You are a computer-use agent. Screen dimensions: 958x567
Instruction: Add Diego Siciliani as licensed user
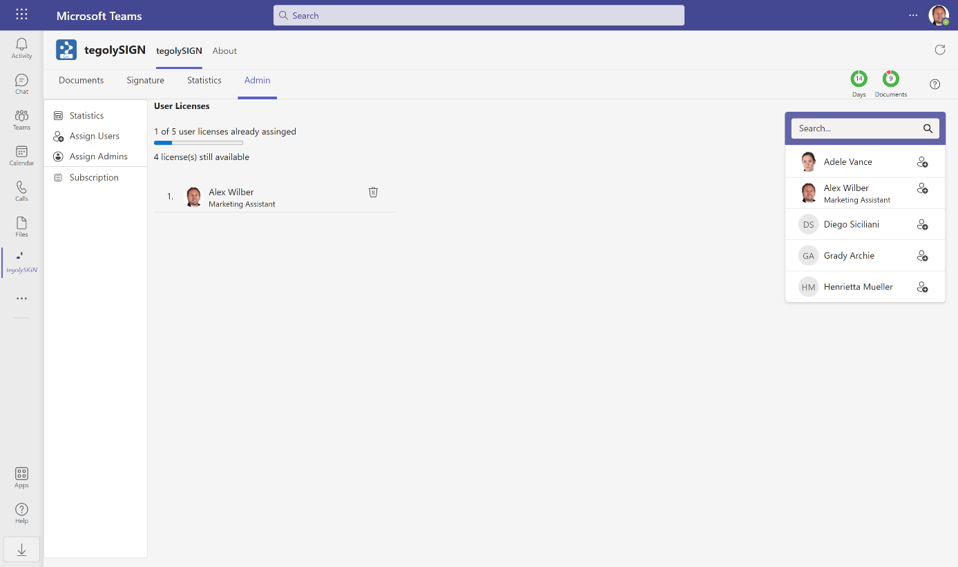[922, 225]
